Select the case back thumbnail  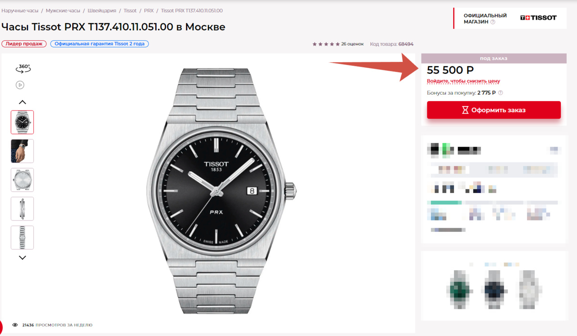click(x=22, y=180)
